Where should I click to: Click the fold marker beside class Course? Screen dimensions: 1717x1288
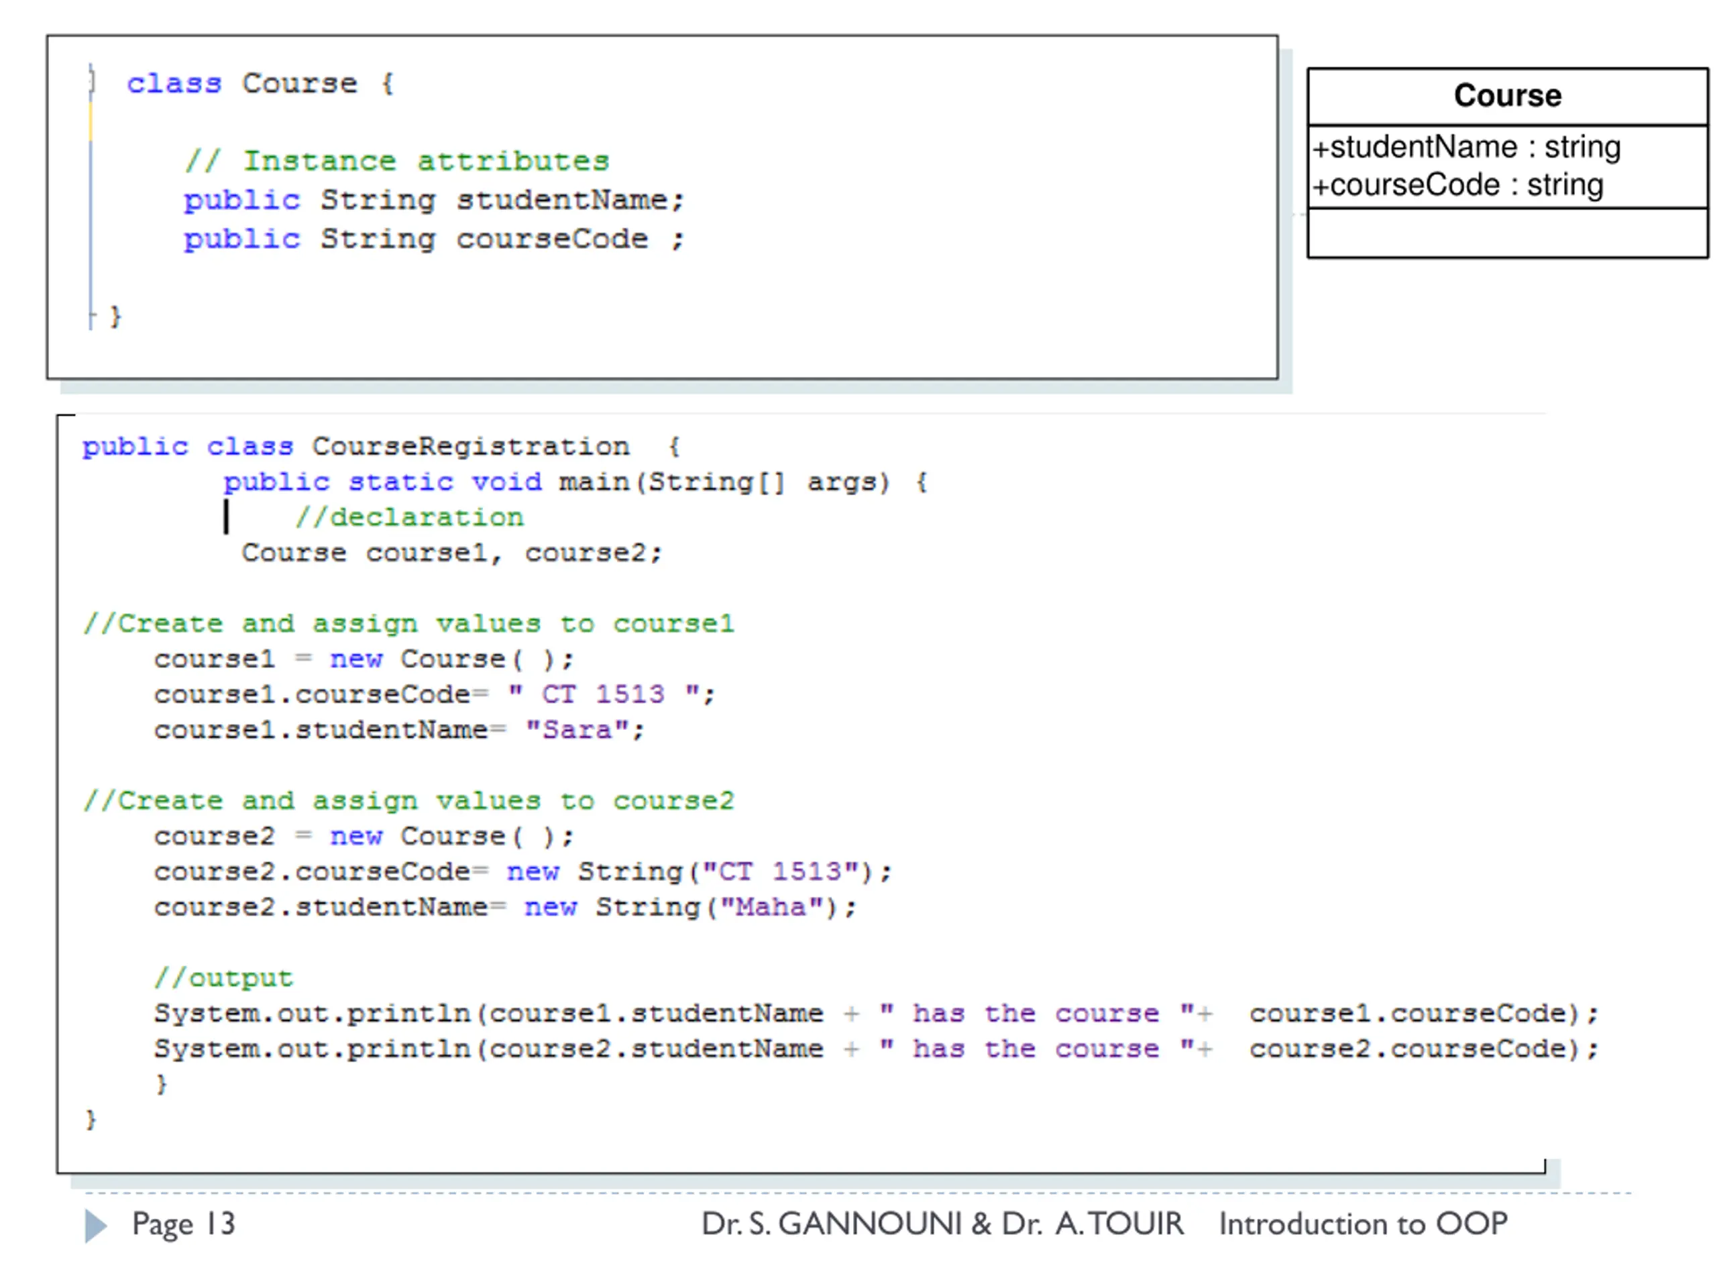tap(92, 80)
